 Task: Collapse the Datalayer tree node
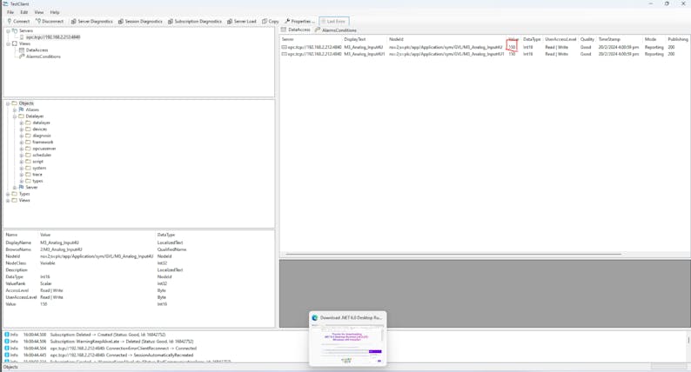click(15, 116)
